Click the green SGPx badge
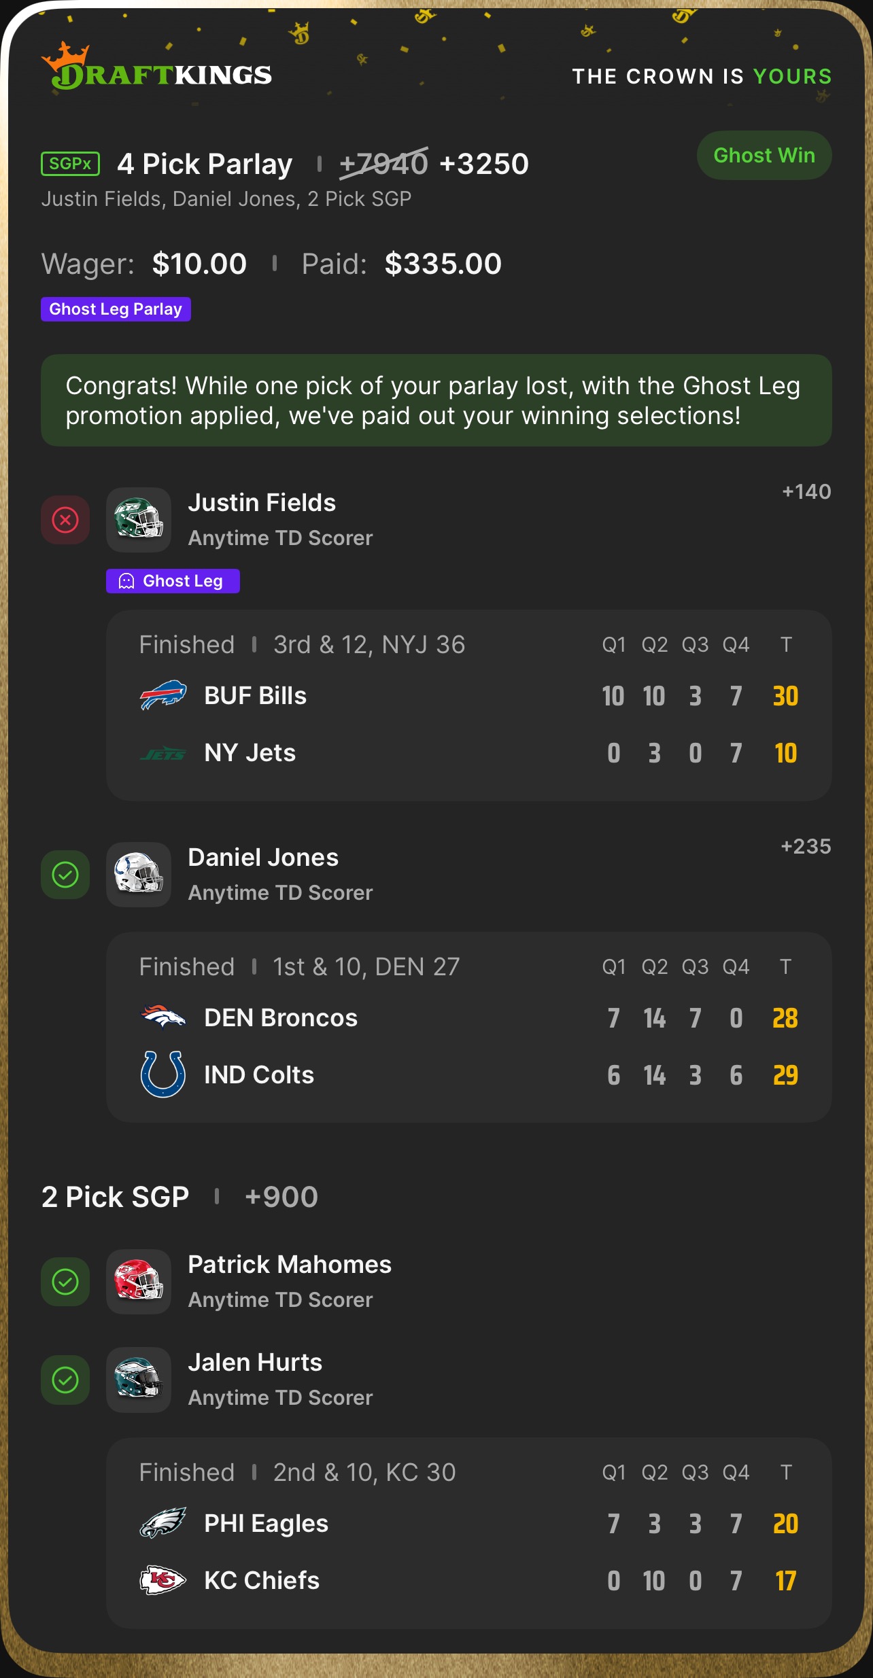 pyautogui.click(x=71, y=164)
